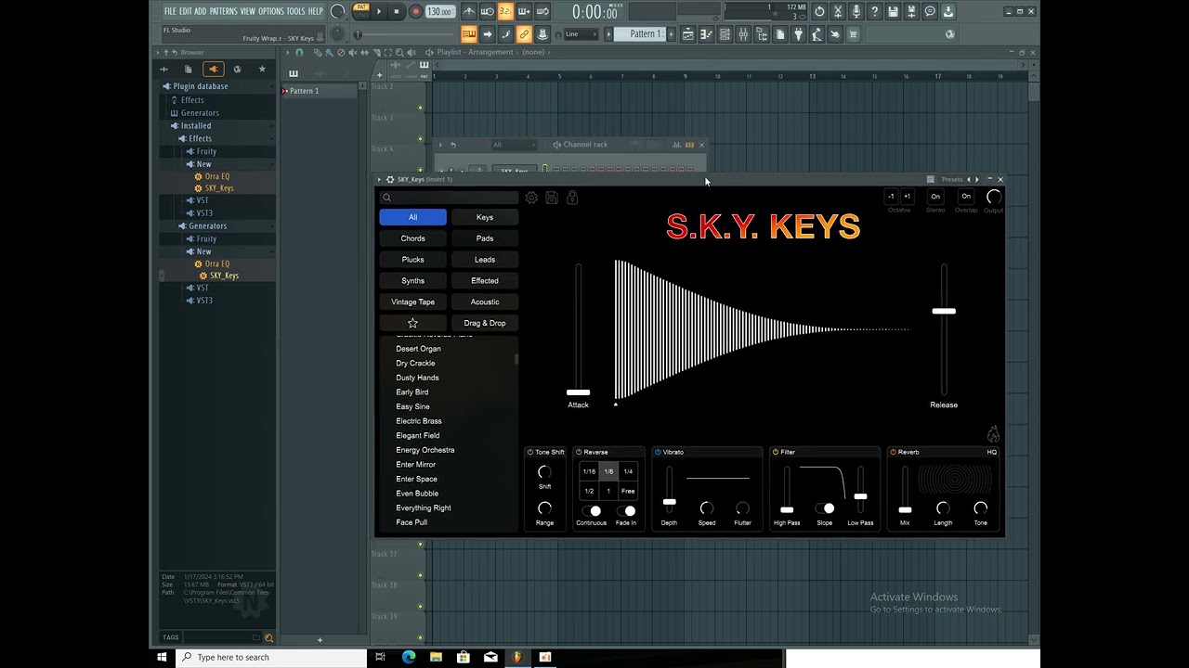The image size is (1189, 668).
Task: Open the SKY_Keys window options arrow
Action: 379,179
